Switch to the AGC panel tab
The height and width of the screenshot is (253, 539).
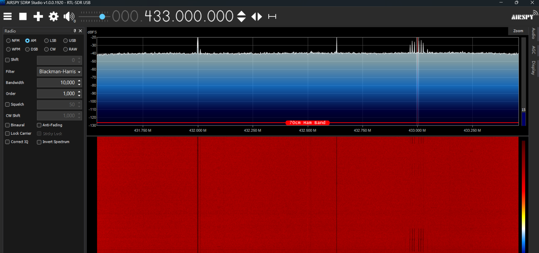533,49
